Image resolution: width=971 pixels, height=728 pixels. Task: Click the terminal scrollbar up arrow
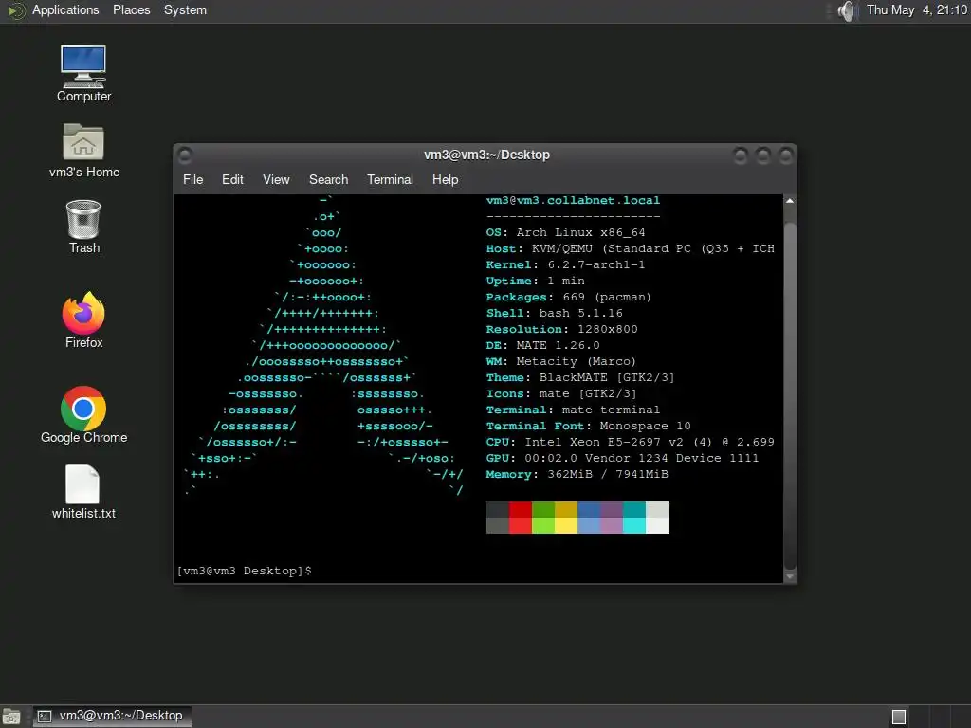pyautogui.click(x=790, y=201)
